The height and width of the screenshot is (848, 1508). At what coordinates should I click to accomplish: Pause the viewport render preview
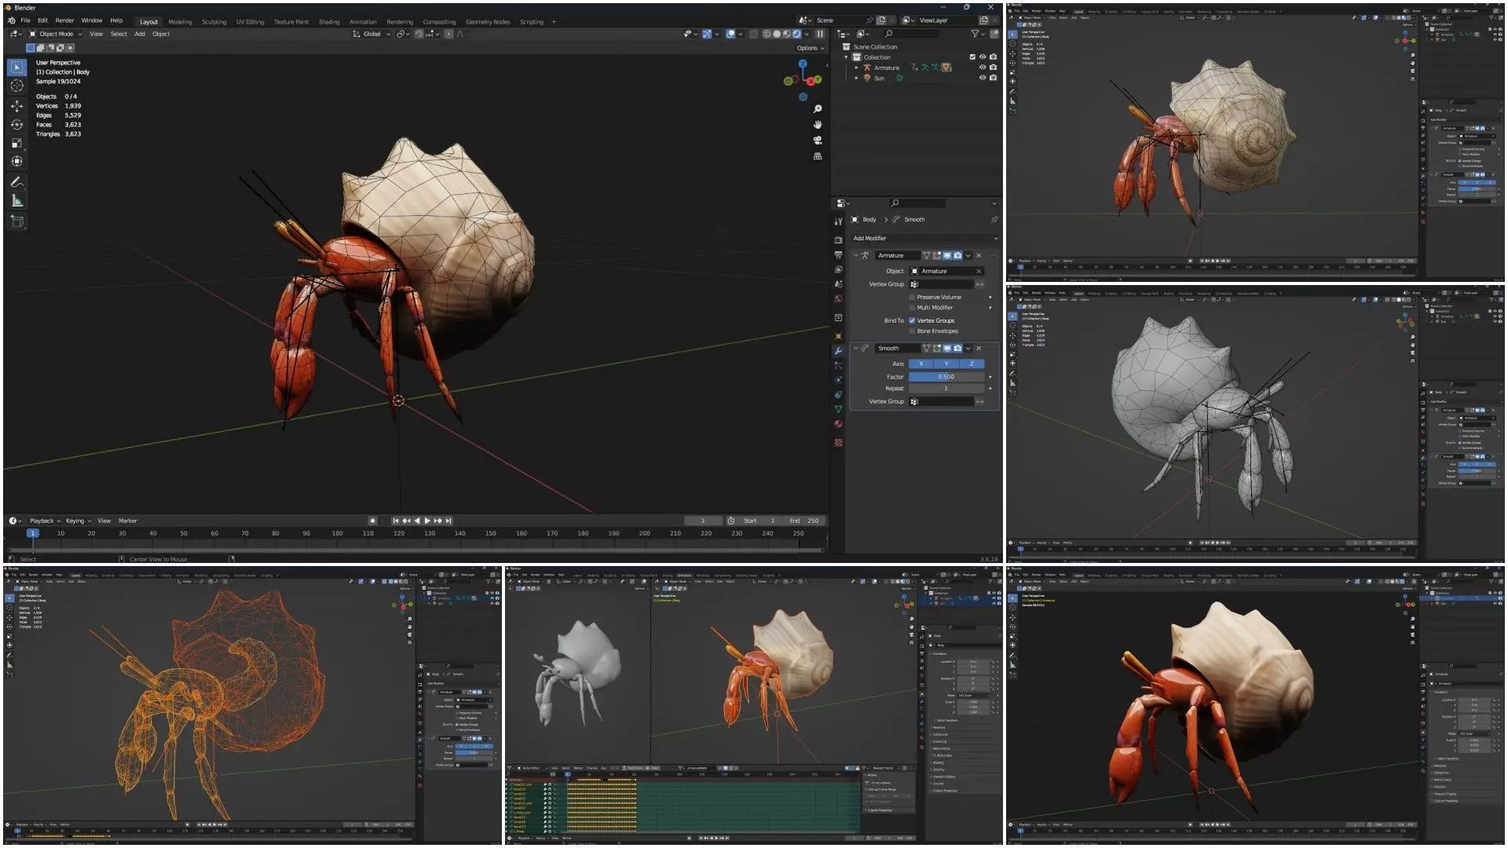tap(820, 34)
